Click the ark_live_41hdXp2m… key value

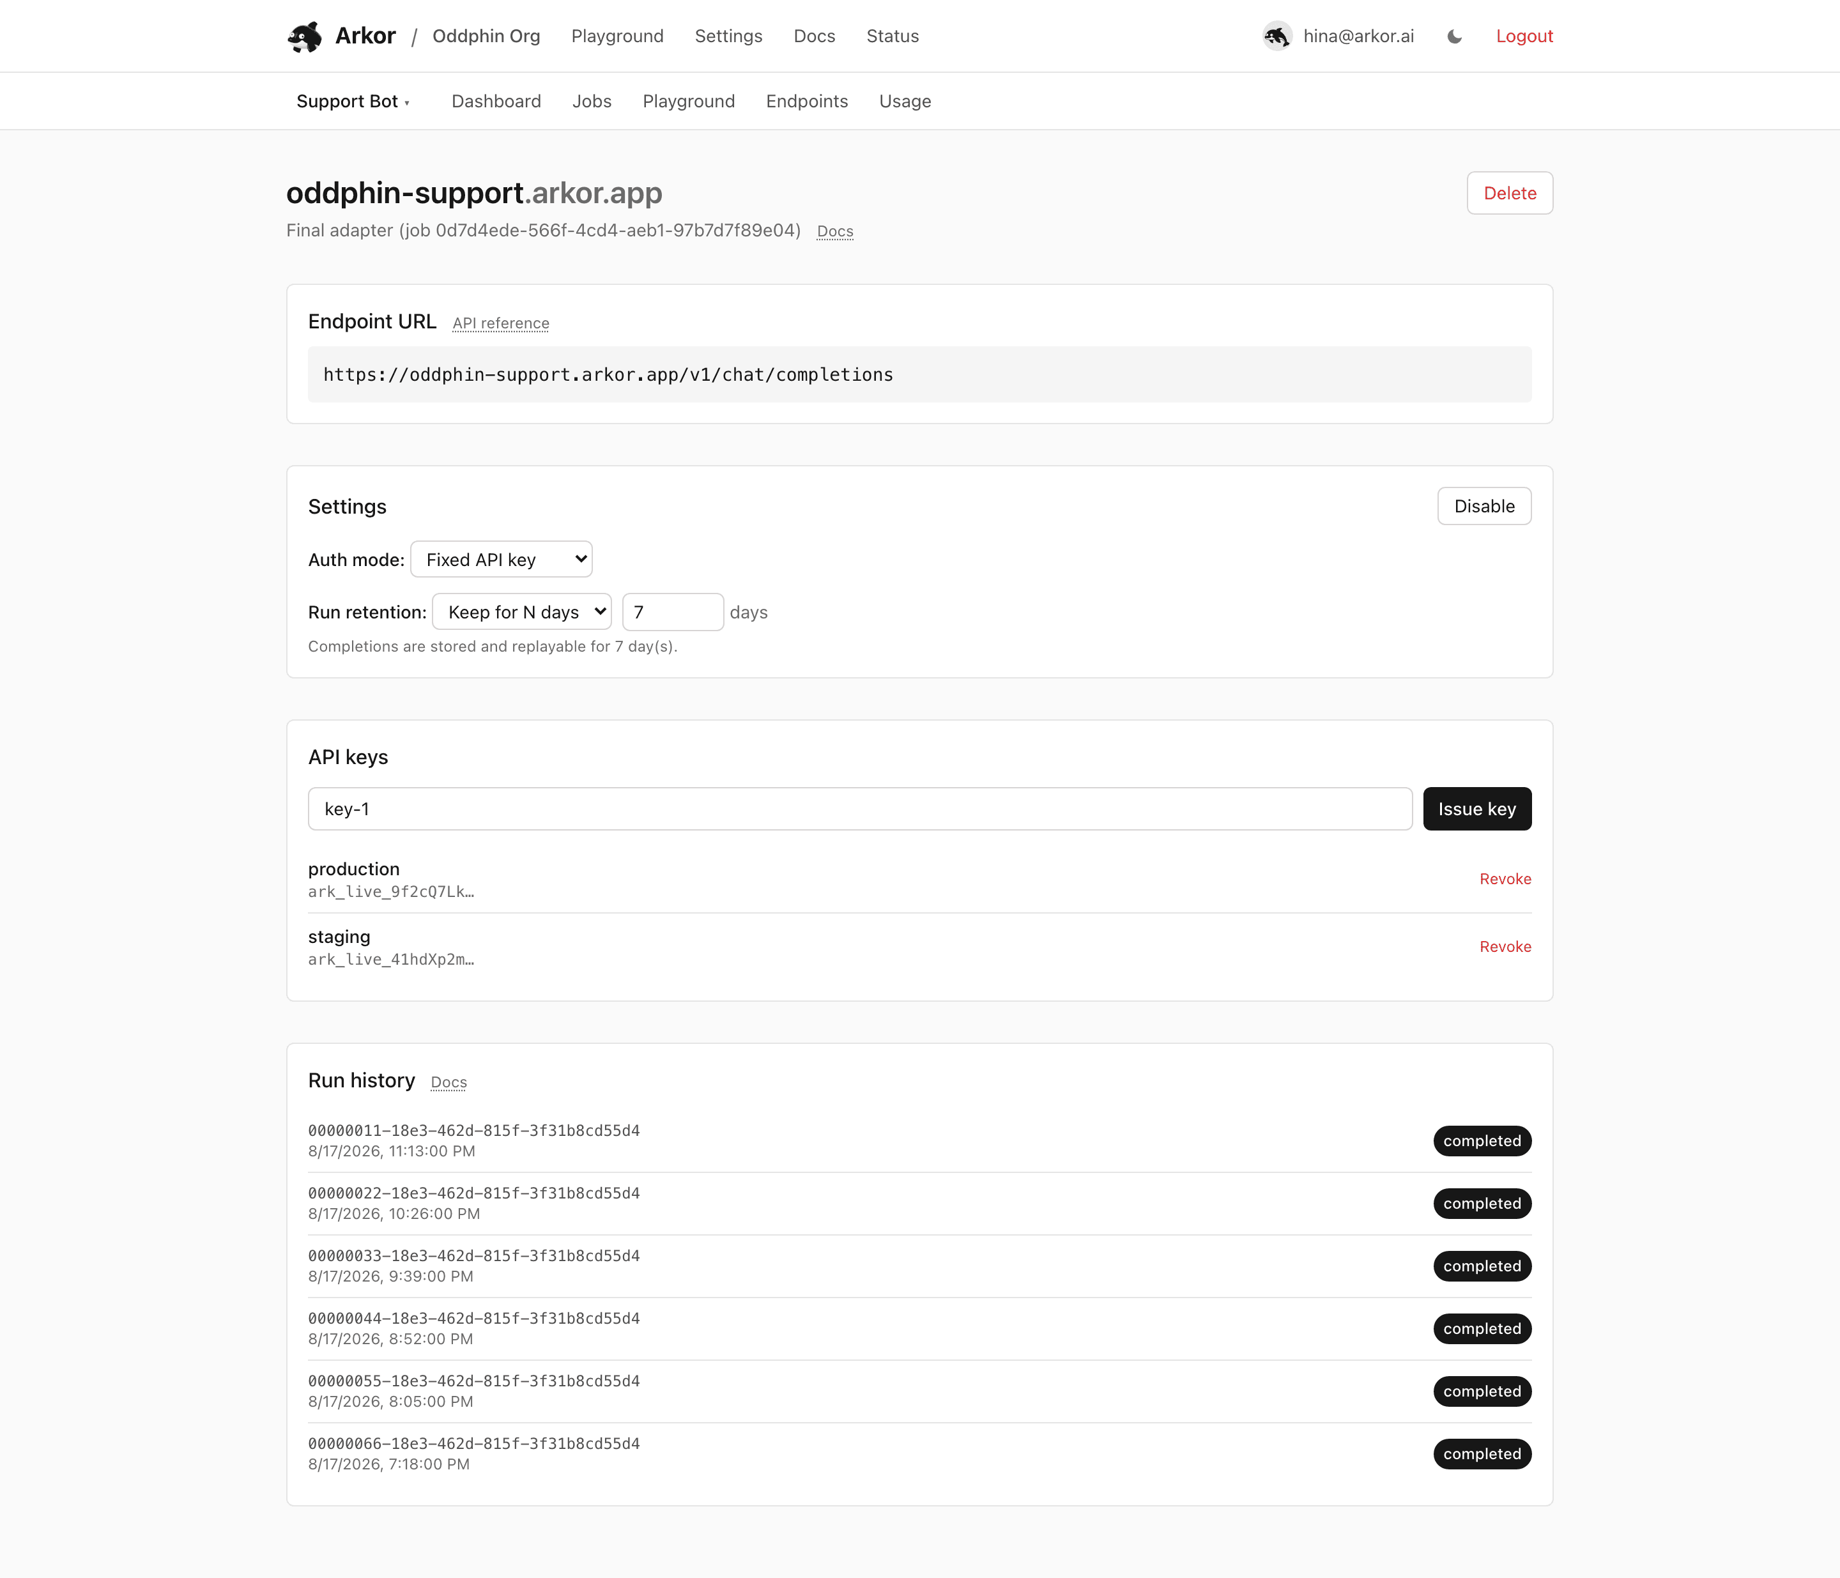[391, 959]
